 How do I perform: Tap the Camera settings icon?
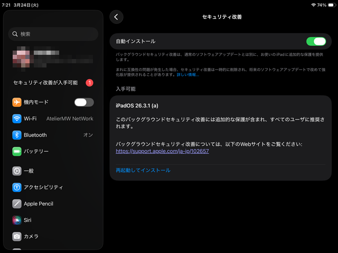click(17, 236)
